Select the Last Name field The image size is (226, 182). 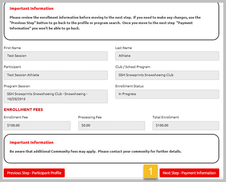[x=167, y=56]
